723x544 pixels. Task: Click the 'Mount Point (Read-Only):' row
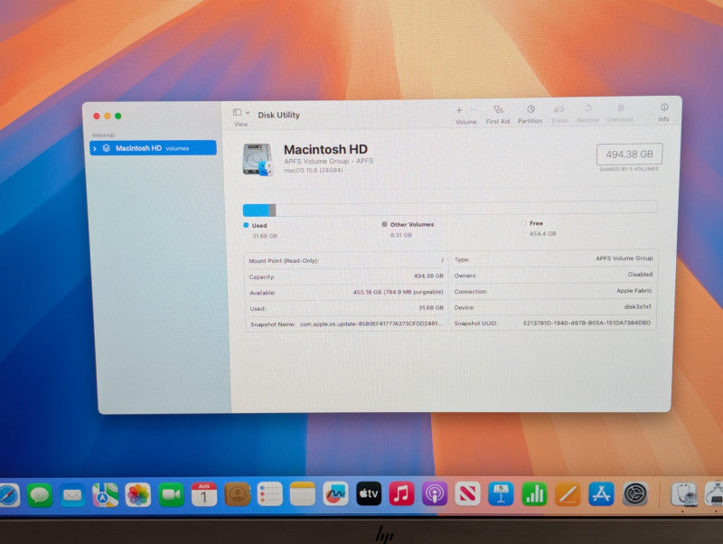tap(346, 260)
